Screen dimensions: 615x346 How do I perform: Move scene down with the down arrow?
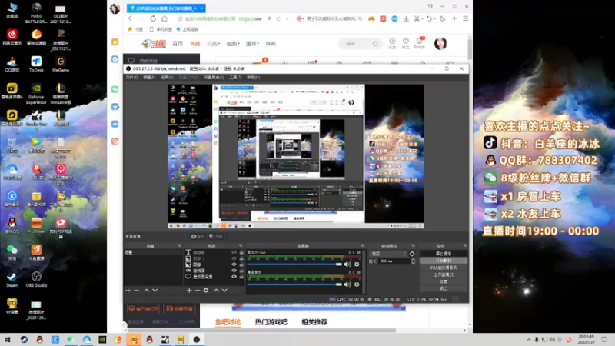pyautogui.click(x=155, y=291)
